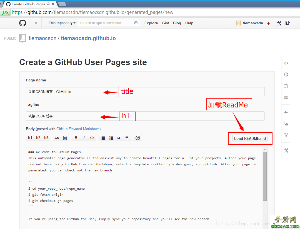Edit the Tagline input field
Viewport: 300px width, 229px height.
tap(145, 116)
